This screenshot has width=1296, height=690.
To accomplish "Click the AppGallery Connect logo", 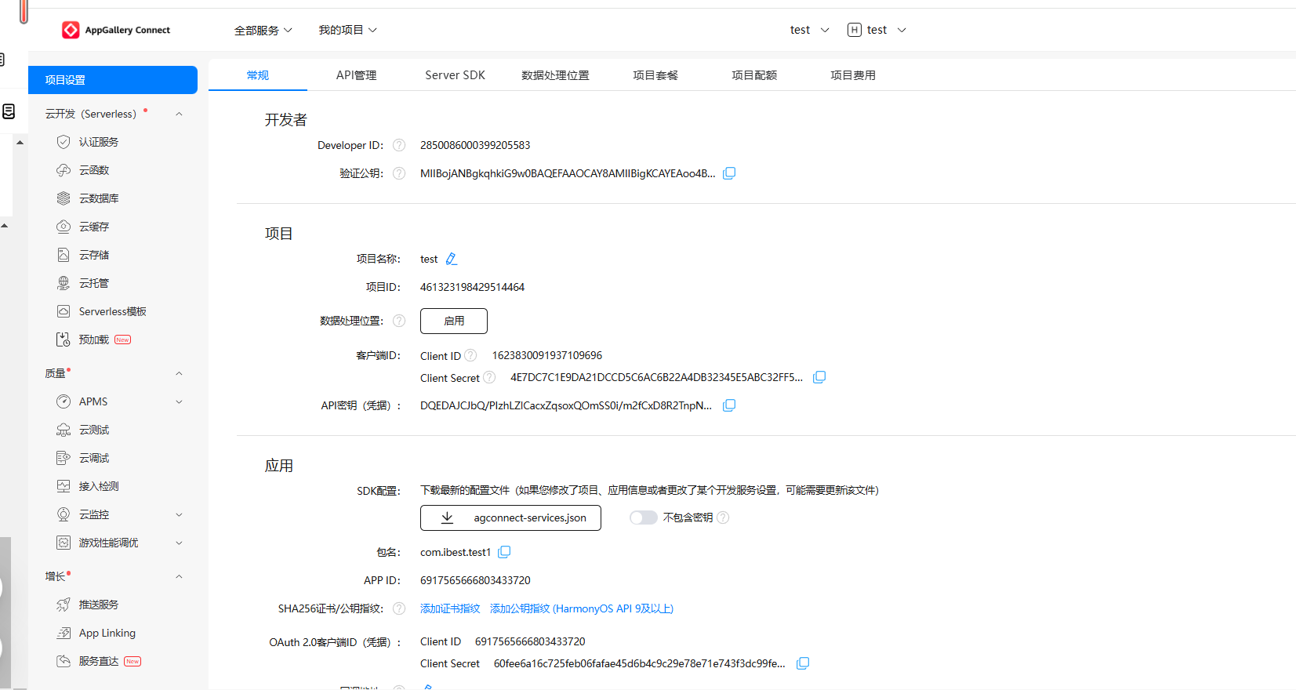I will click(116, 30).
